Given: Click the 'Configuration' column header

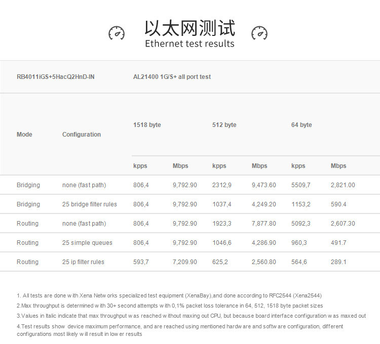Looking at the screenshot, I should tap(82, 135).
